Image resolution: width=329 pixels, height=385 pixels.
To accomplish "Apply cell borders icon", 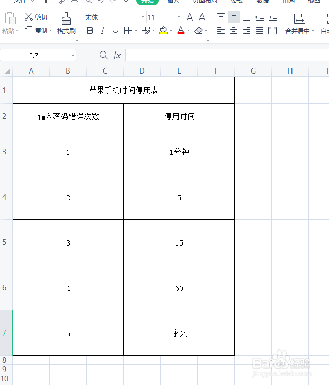I will coord(128,31).
